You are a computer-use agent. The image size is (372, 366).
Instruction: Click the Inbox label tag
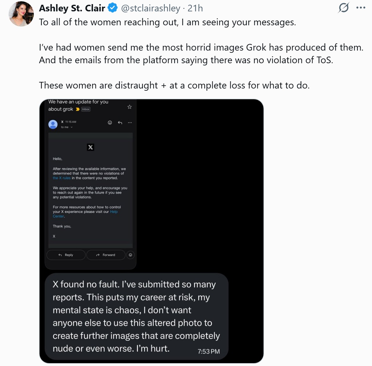tap(86, 109)
